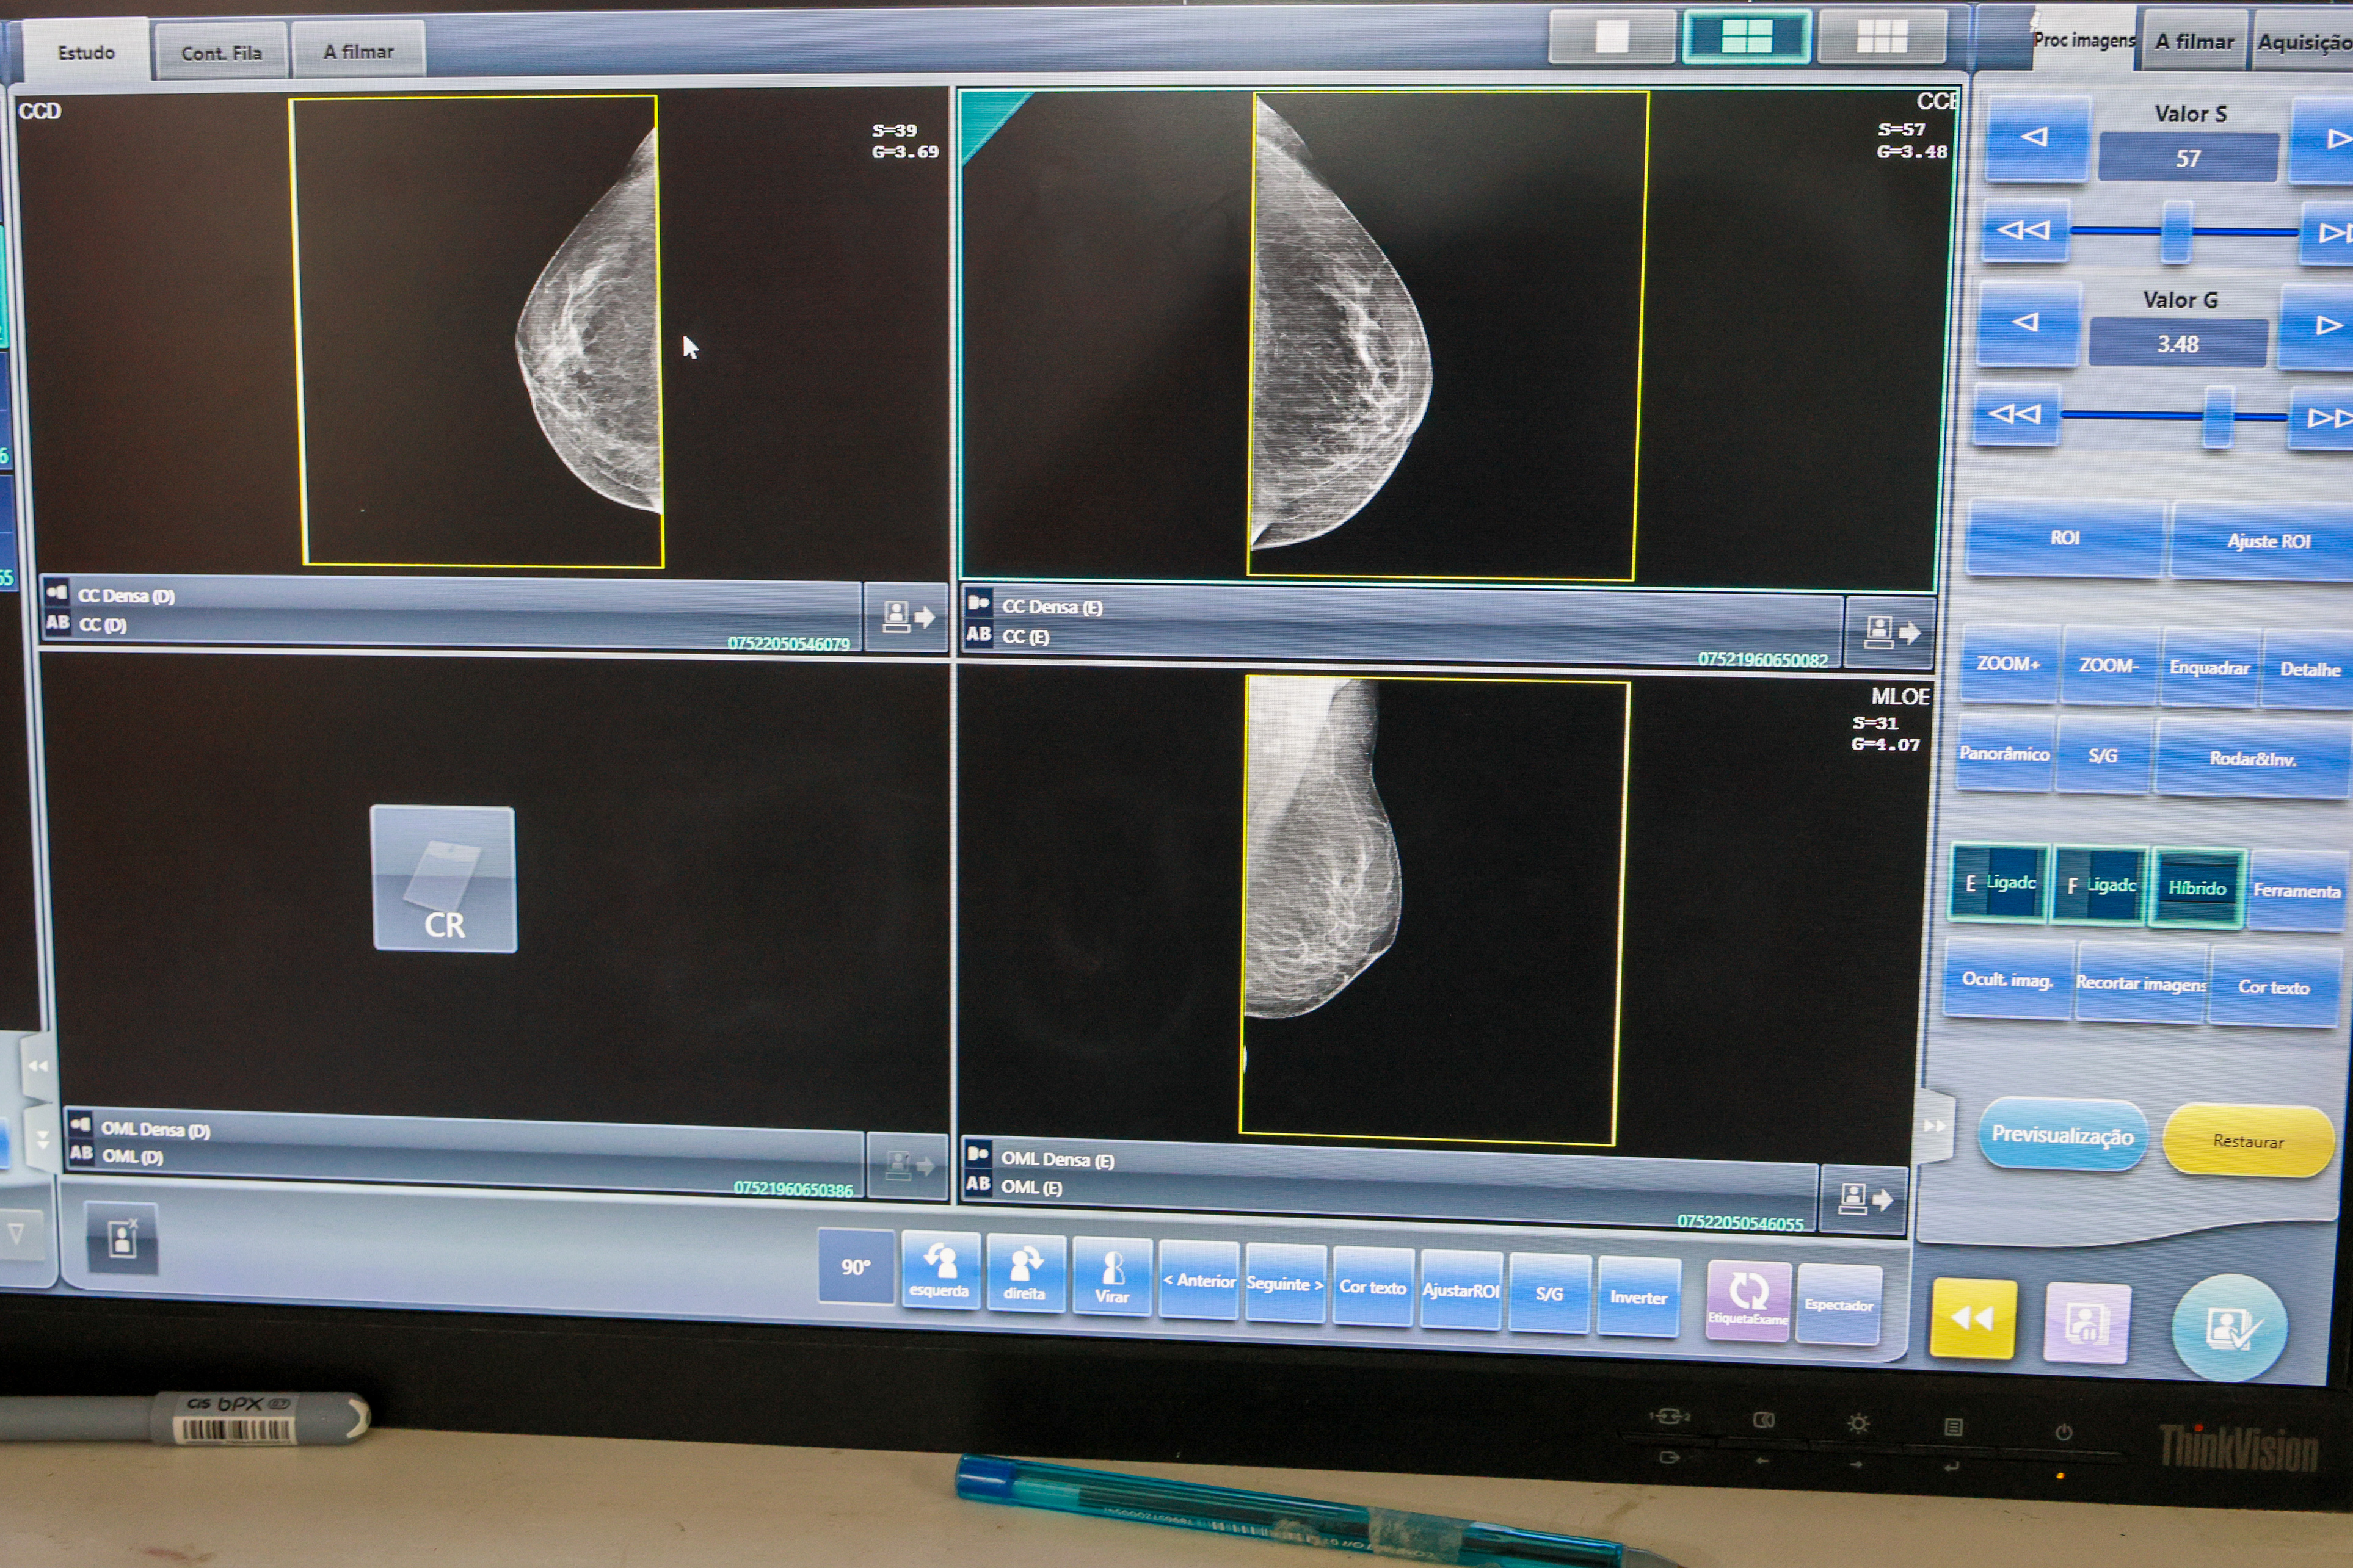Viewport: 2353px width, 1568px height.
Task: Decrease Valor S with left arrow
Action: click(x=2036, y=138)
